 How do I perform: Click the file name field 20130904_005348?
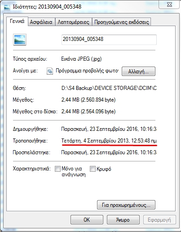click(x=109, y=40)
